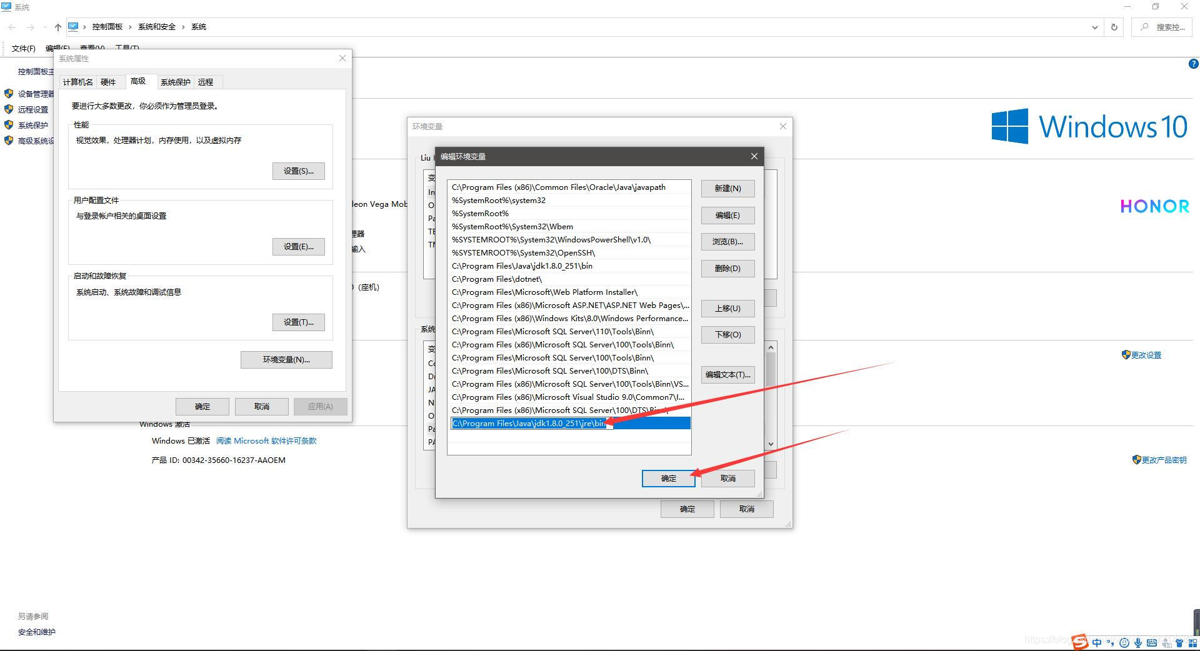Image resolution: width=1200 pixels, height=651 pixels.
Task: Click the shield icon beside 远程设置
Action: [x=9, y=109]
